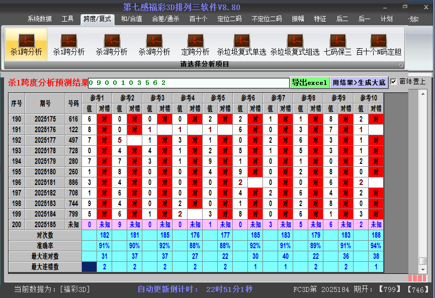Click the 94% accuracy value
Image resolution: width=435 pixels, height=298 pixels.
coord(376,246)
